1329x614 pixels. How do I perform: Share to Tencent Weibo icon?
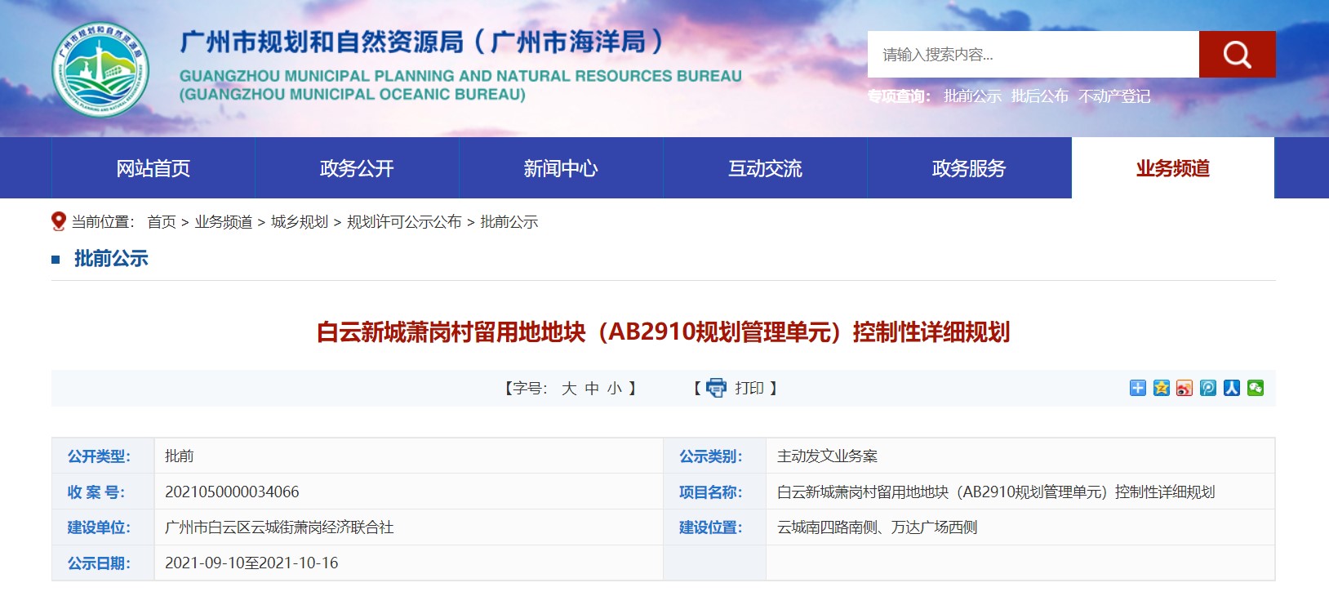point(1208,388)
